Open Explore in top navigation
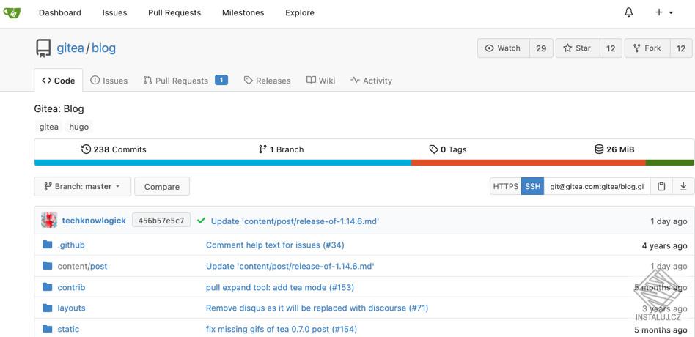This screenshot has height=337, width=695. [300, 13]
